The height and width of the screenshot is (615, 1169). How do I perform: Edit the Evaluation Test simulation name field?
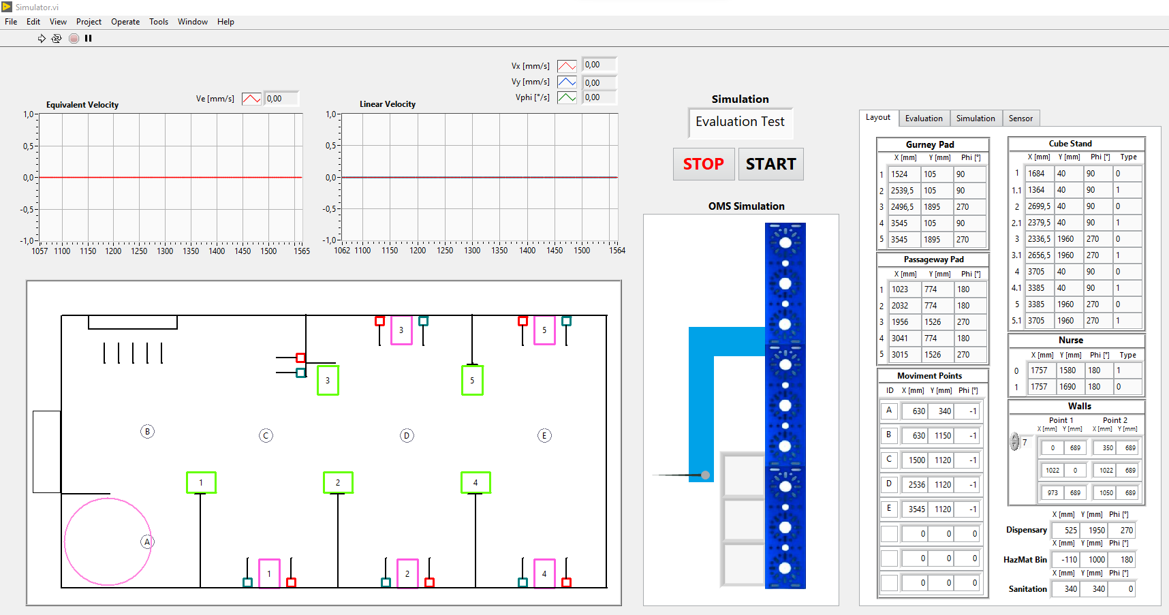click(x=740, y=123)
